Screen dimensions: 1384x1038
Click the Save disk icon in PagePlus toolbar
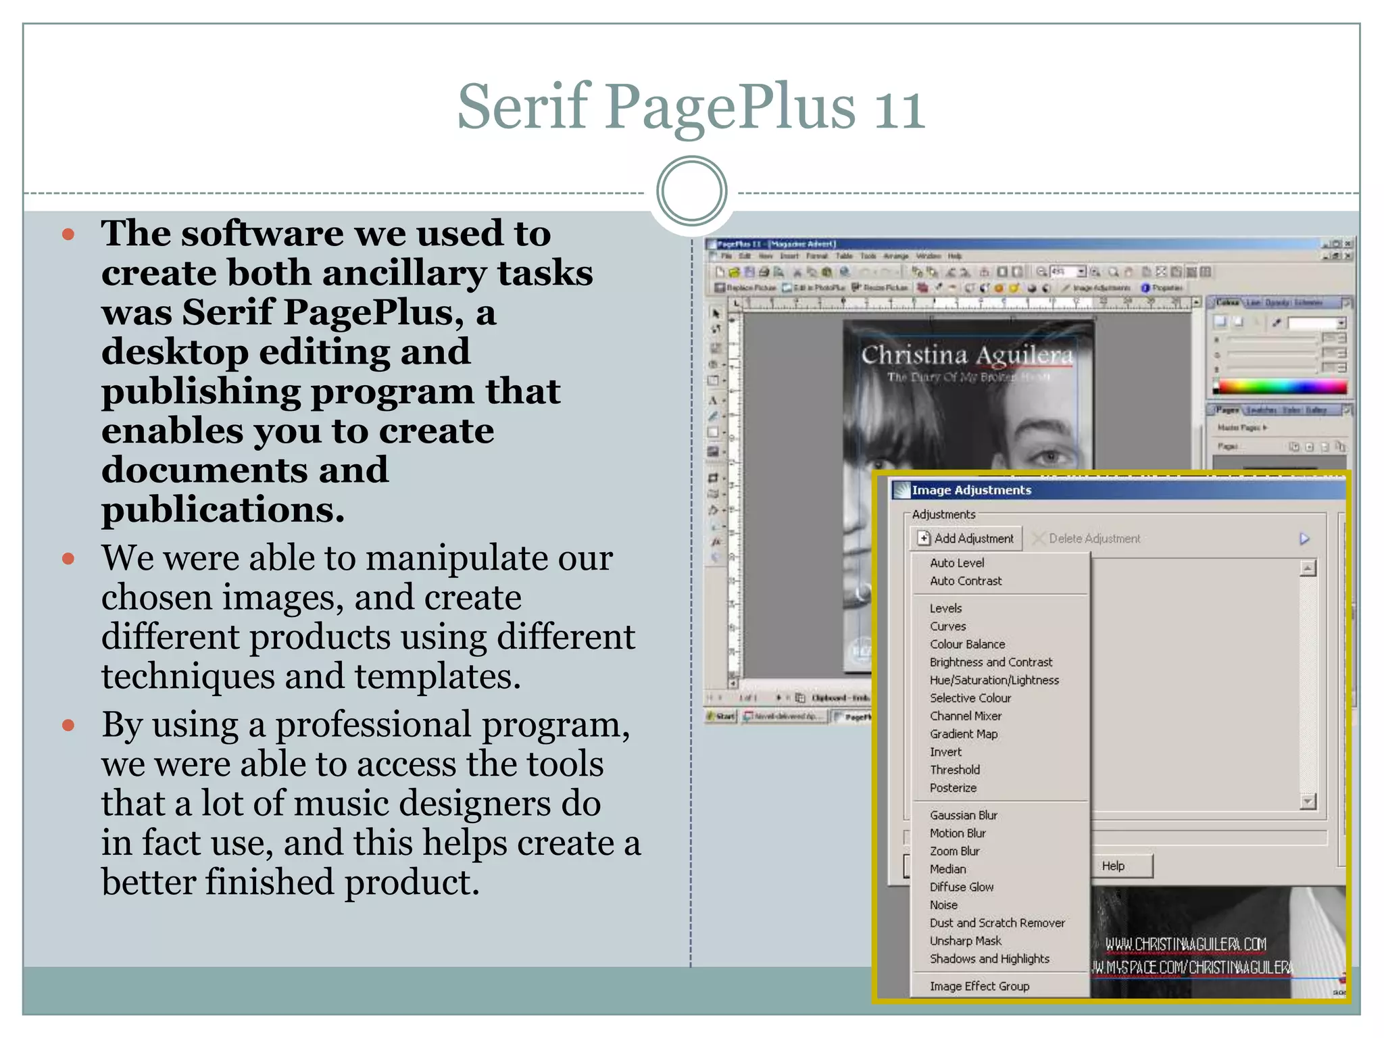click(x=749, y=272)
